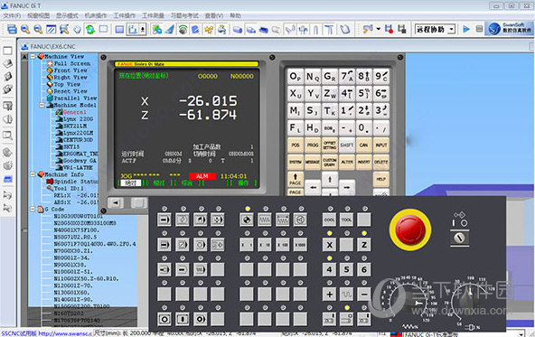Click the DELETE key on keypad
535x337 pixels.
[381, 162]
